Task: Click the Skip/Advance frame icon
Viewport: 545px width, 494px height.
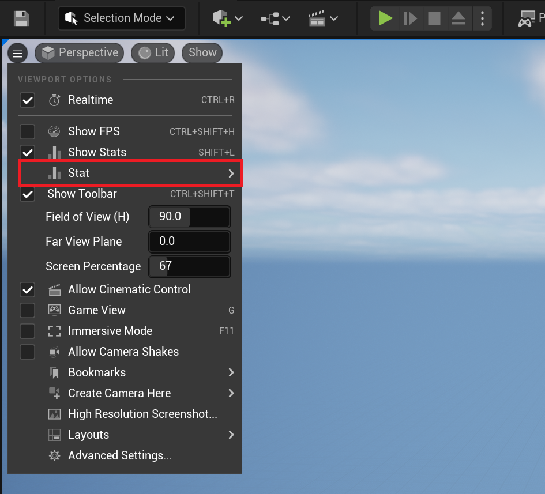Action: point(410,18)
